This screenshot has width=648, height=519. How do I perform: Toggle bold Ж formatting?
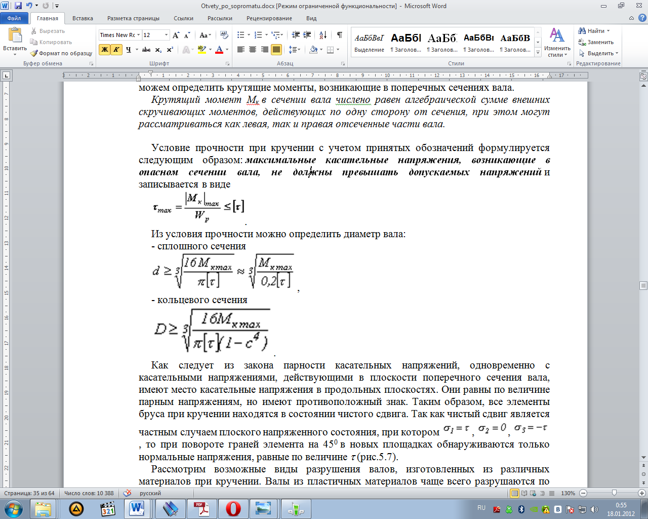coord(105,50)
